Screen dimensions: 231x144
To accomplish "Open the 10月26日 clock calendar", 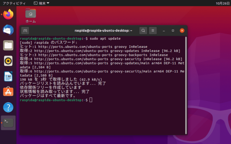I will [223, 3].
